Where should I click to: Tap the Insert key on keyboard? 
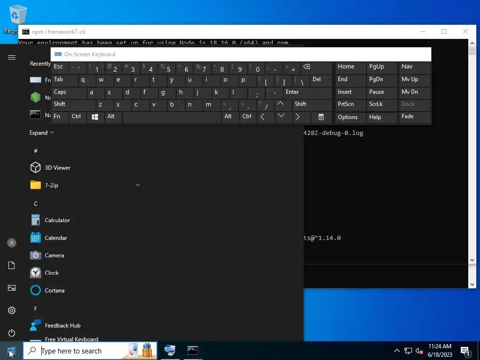351,93
